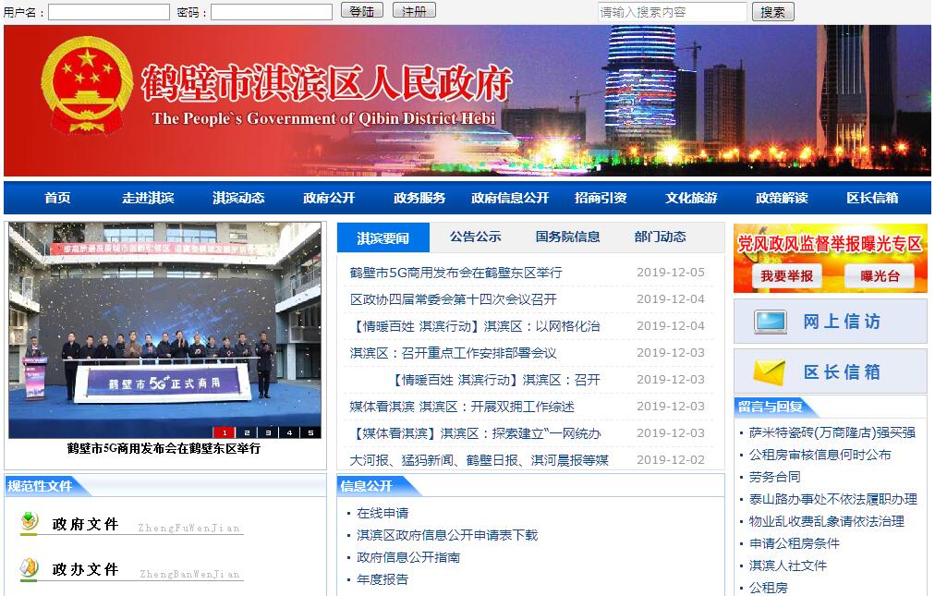Switch to 国务院信息 tab
Screen dimensions: 935x596
[x=567, y=237]
